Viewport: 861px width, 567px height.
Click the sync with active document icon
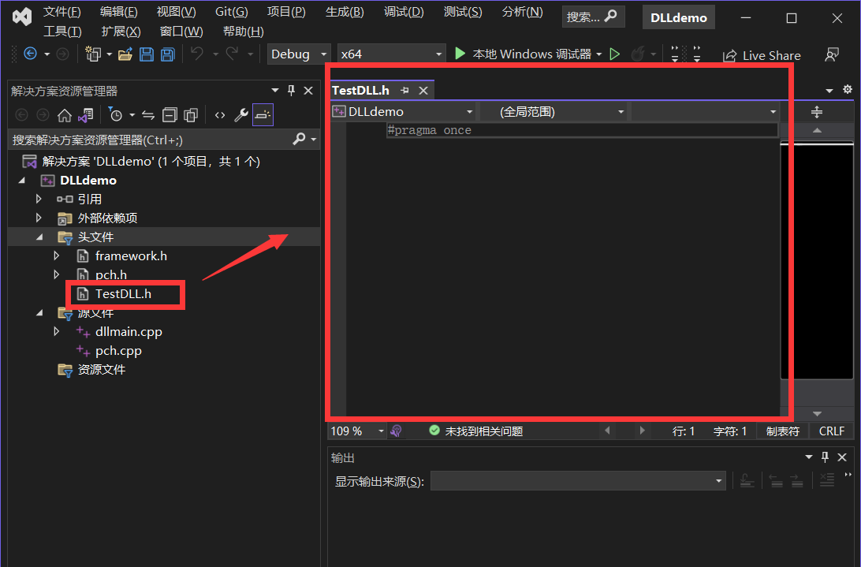(x=147, y=115)
